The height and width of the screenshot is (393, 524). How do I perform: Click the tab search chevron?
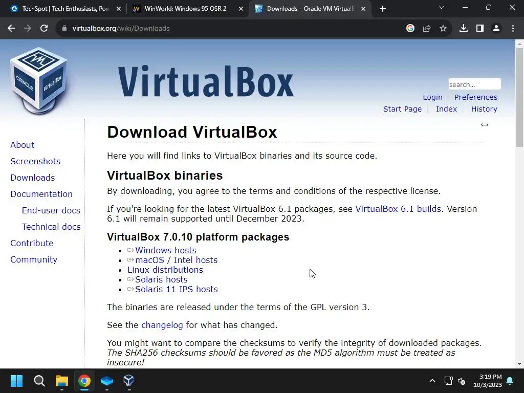pyautogui.click(x=442, y=7)
